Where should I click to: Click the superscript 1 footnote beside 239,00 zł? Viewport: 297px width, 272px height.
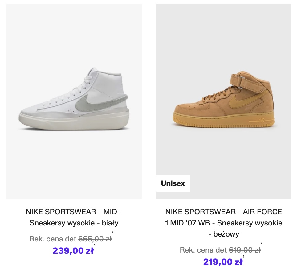tap(95, 245)
